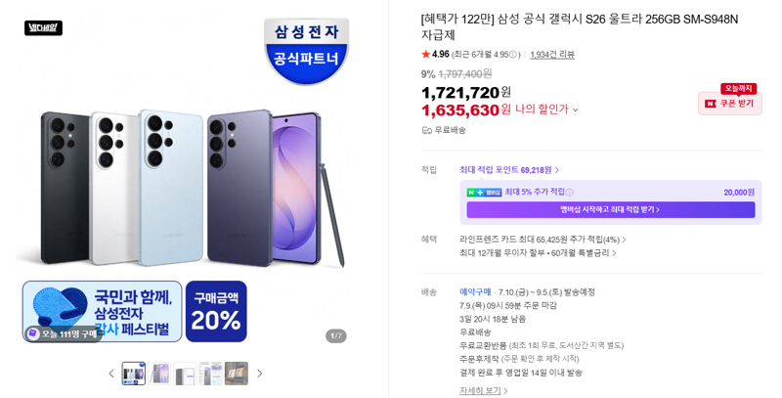
Task: Click the info icon next to 최대 5% 추가 적립
Action: (570, 193)
